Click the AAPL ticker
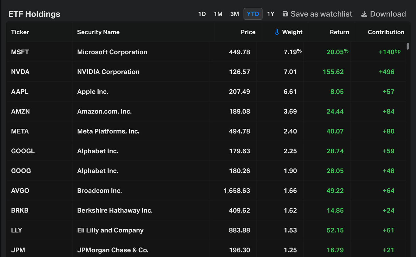 [20, 92]
